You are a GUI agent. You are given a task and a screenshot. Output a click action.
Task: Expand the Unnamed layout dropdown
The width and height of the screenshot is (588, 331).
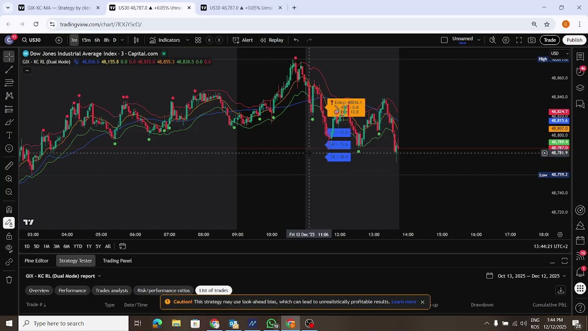(x=479, y=40)
